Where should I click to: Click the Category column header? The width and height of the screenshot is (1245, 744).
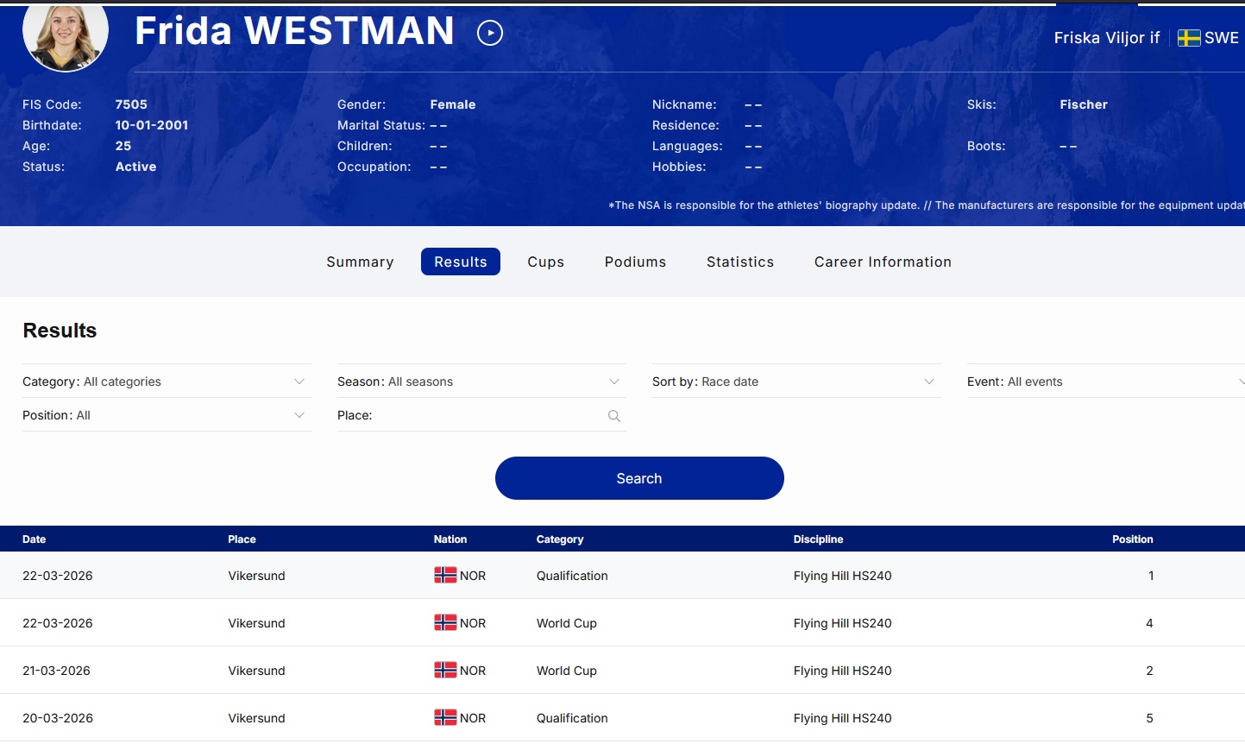560,539
